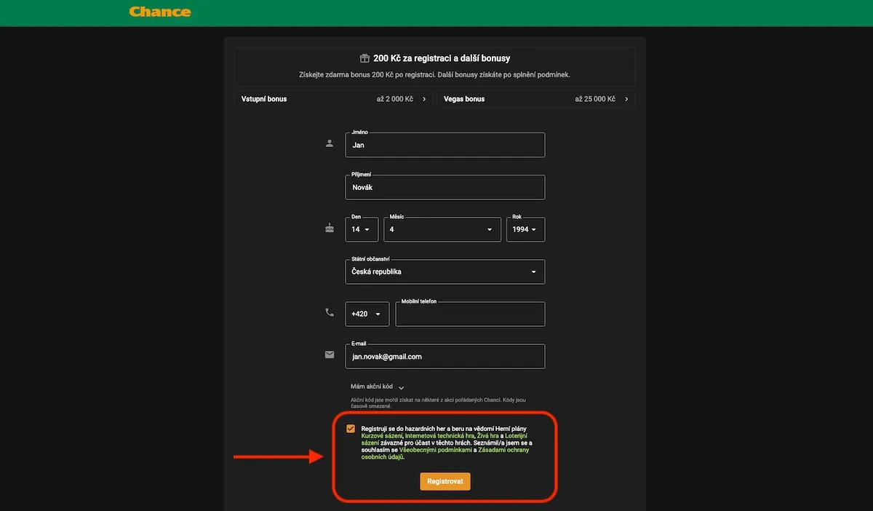
Task: Open the Loterijní sázení link
Action: tap(443, 440)
